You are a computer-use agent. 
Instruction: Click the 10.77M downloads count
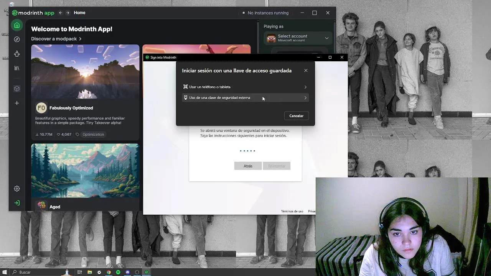click(44, 135)
